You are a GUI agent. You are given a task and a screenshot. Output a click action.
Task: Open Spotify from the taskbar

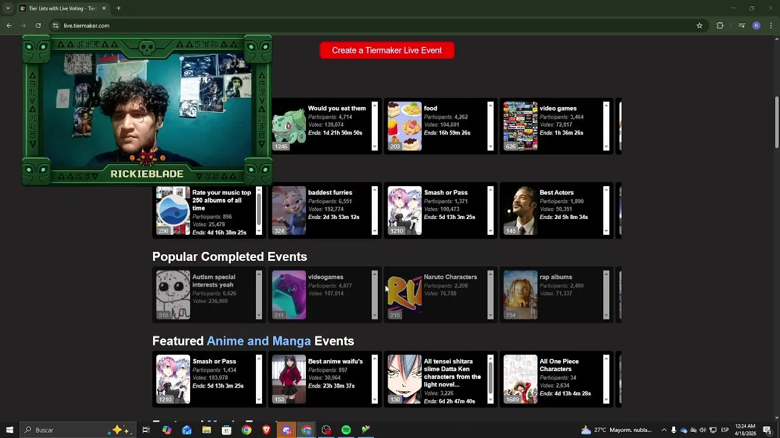pos(346,430)
